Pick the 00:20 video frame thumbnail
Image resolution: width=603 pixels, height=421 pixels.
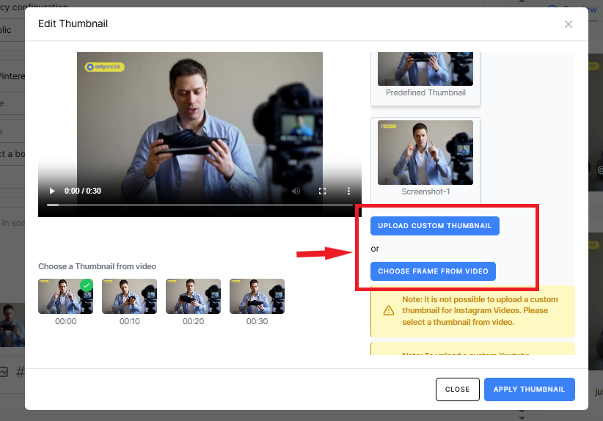coord(193,296)
